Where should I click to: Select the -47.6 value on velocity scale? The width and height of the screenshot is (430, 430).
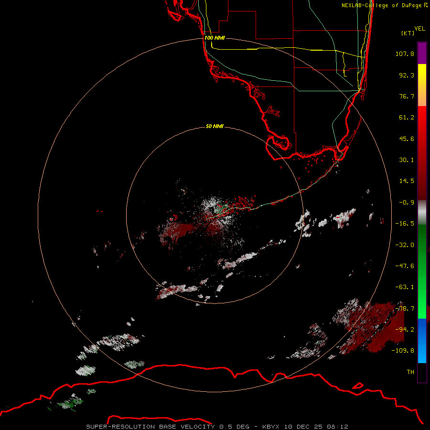click(x=405, y=266)
